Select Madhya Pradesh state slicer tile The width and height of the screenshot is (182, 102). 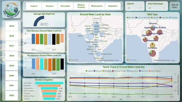pos(81,6)
